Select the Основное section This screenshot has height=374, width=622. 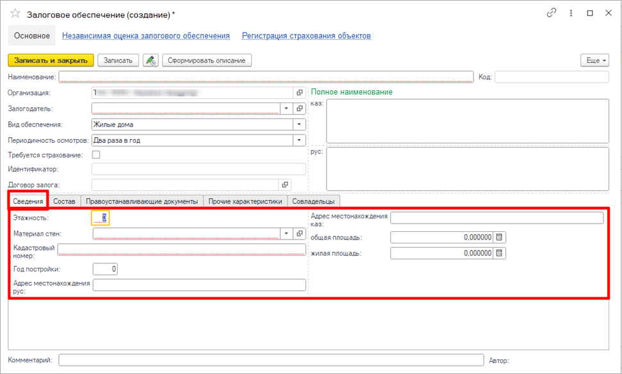32,36
